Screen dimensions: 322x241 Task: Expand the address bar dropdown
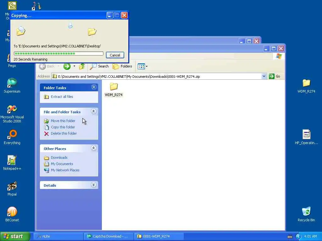[x=264, y=77]
